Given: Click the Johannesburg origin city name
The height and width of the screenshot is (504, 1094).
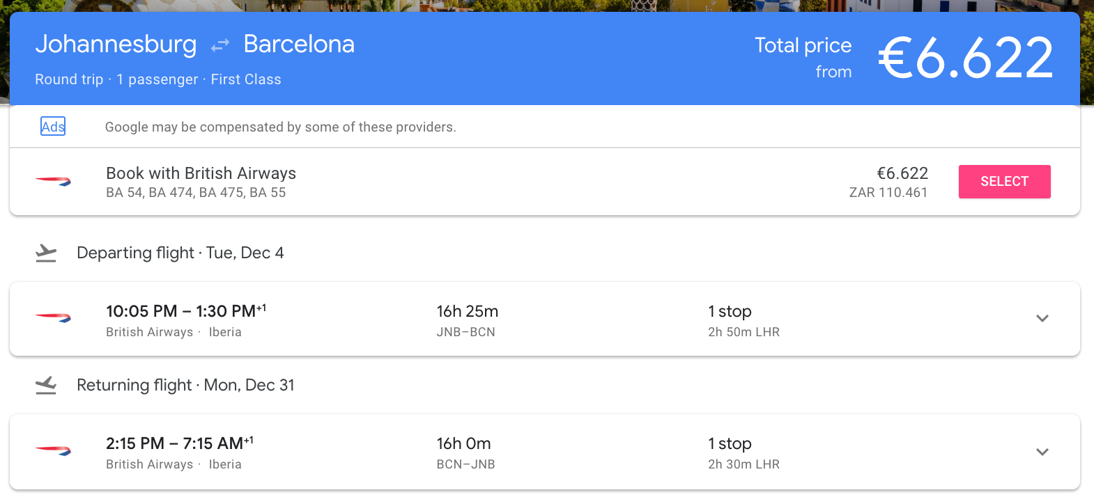Looking at the screenshot, I should (116, 45).
